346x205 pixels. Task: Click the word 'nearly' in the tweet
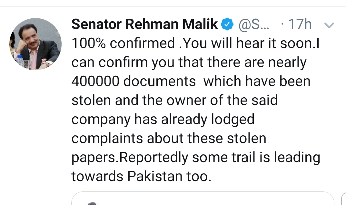click(287, 63)
